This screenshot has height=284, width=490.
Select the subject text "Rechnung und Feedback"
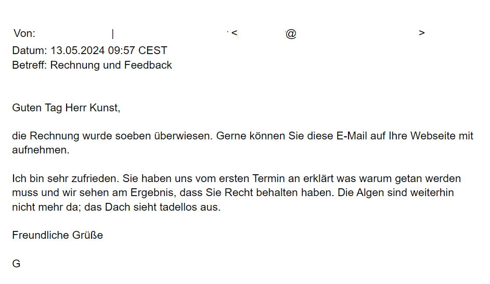tap(111, 65)
